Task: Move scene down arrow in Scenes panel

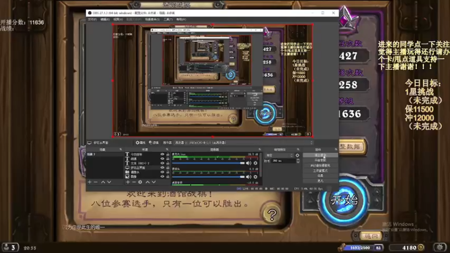Action: click(109, 182)
